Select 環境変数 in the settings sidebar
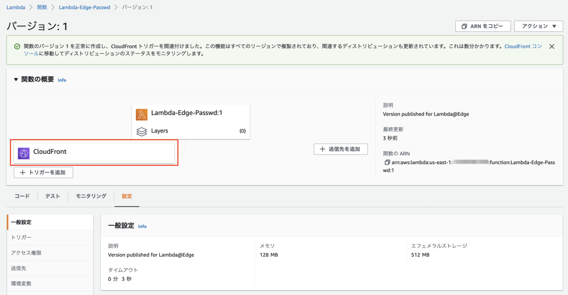 tap(50, 283)
